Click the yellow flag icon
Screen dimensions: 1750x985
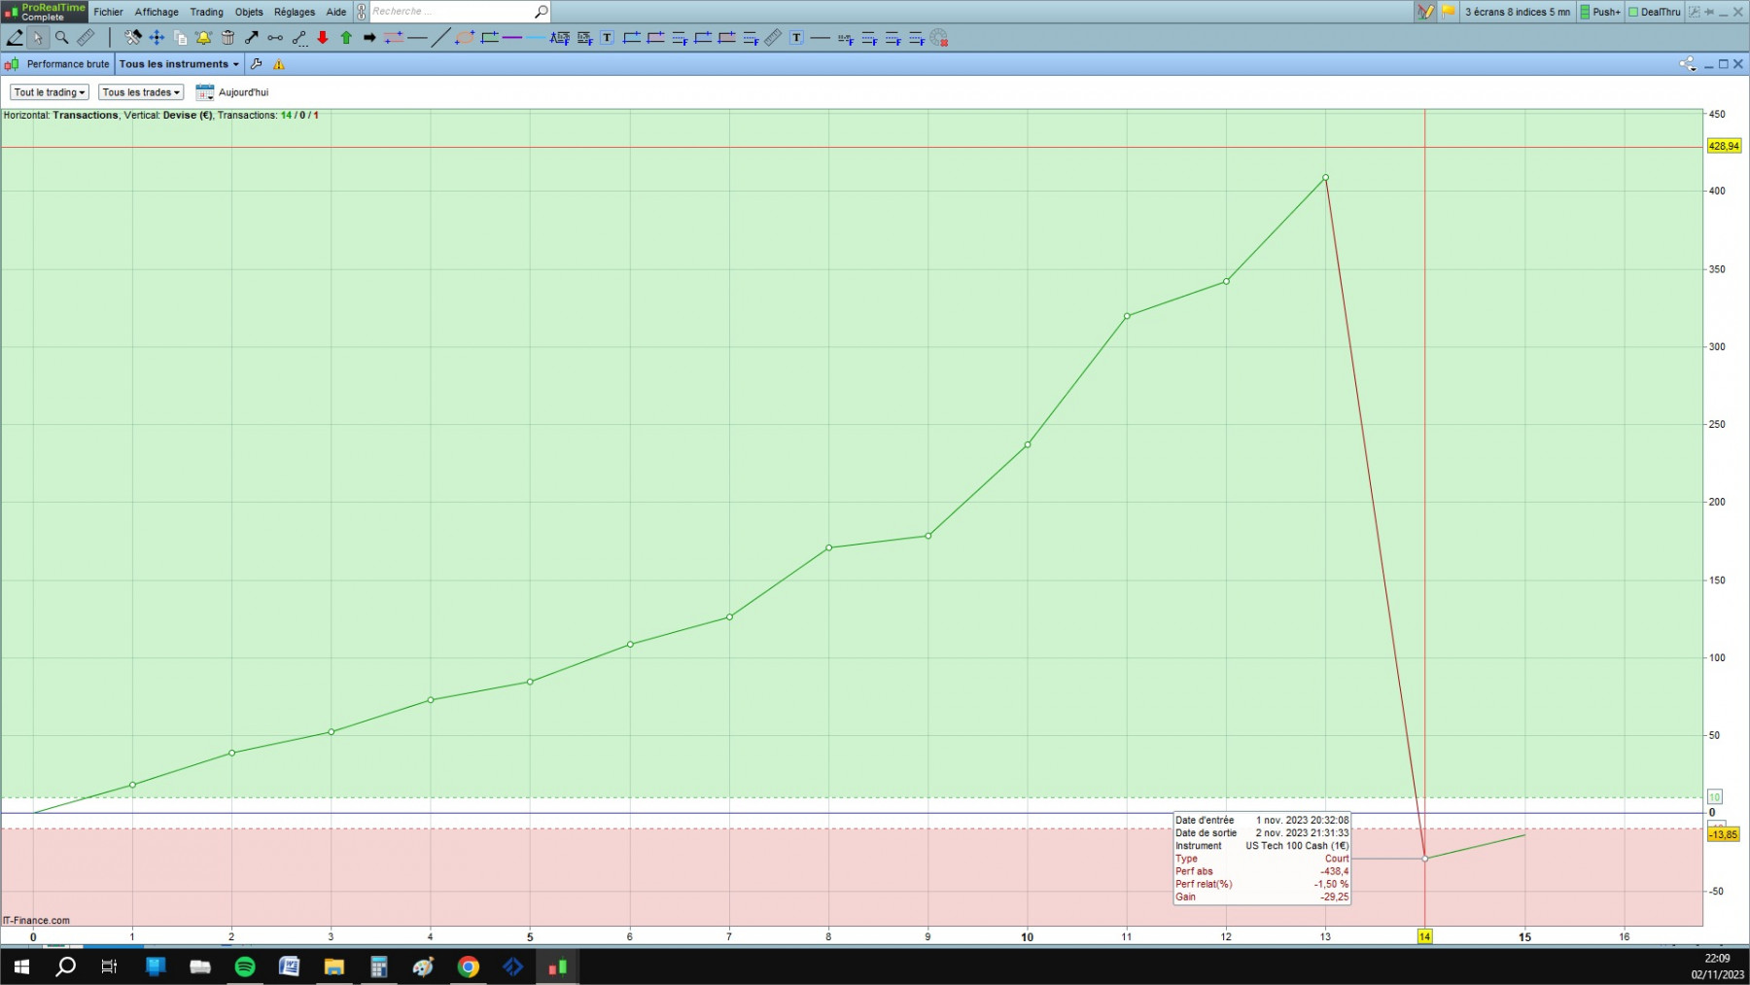[1449, 12]
